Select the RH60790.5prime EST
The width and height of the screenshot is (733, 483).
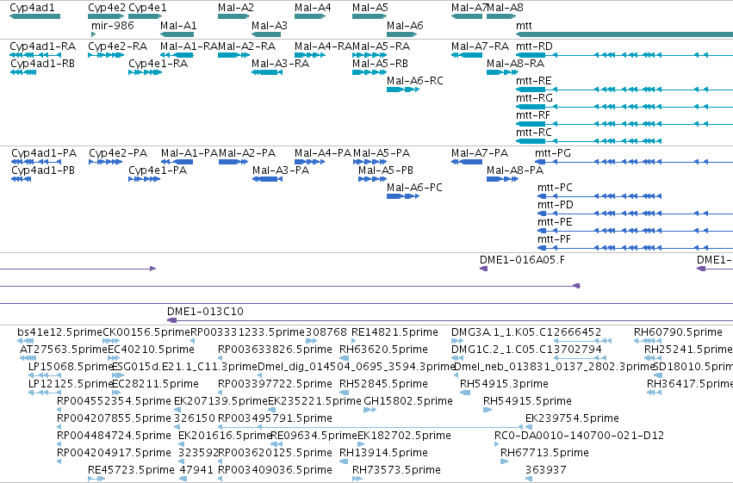(648, 341)
